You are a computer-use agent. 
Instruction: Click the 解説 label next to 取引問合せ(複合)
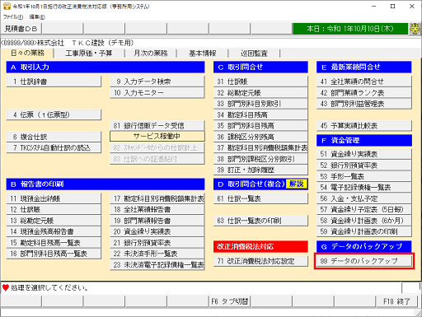click(297, 184)
